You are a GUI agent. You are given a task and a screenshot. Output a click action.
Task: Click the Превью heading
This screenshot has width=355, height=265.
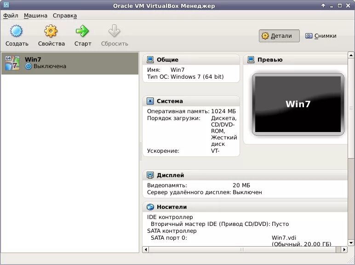270,60
